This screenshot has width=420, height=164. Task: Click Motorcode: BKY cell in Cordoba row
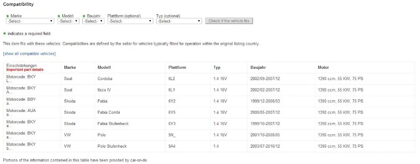pyautogui.click(x=21, y=79)
